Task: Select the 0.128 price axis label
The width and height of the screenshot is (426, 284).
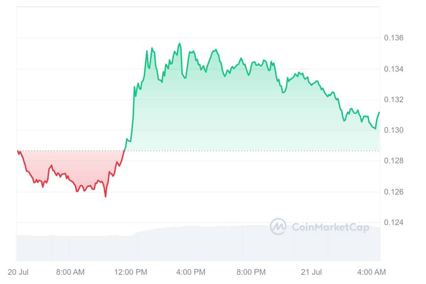Action: click(394, 161)
